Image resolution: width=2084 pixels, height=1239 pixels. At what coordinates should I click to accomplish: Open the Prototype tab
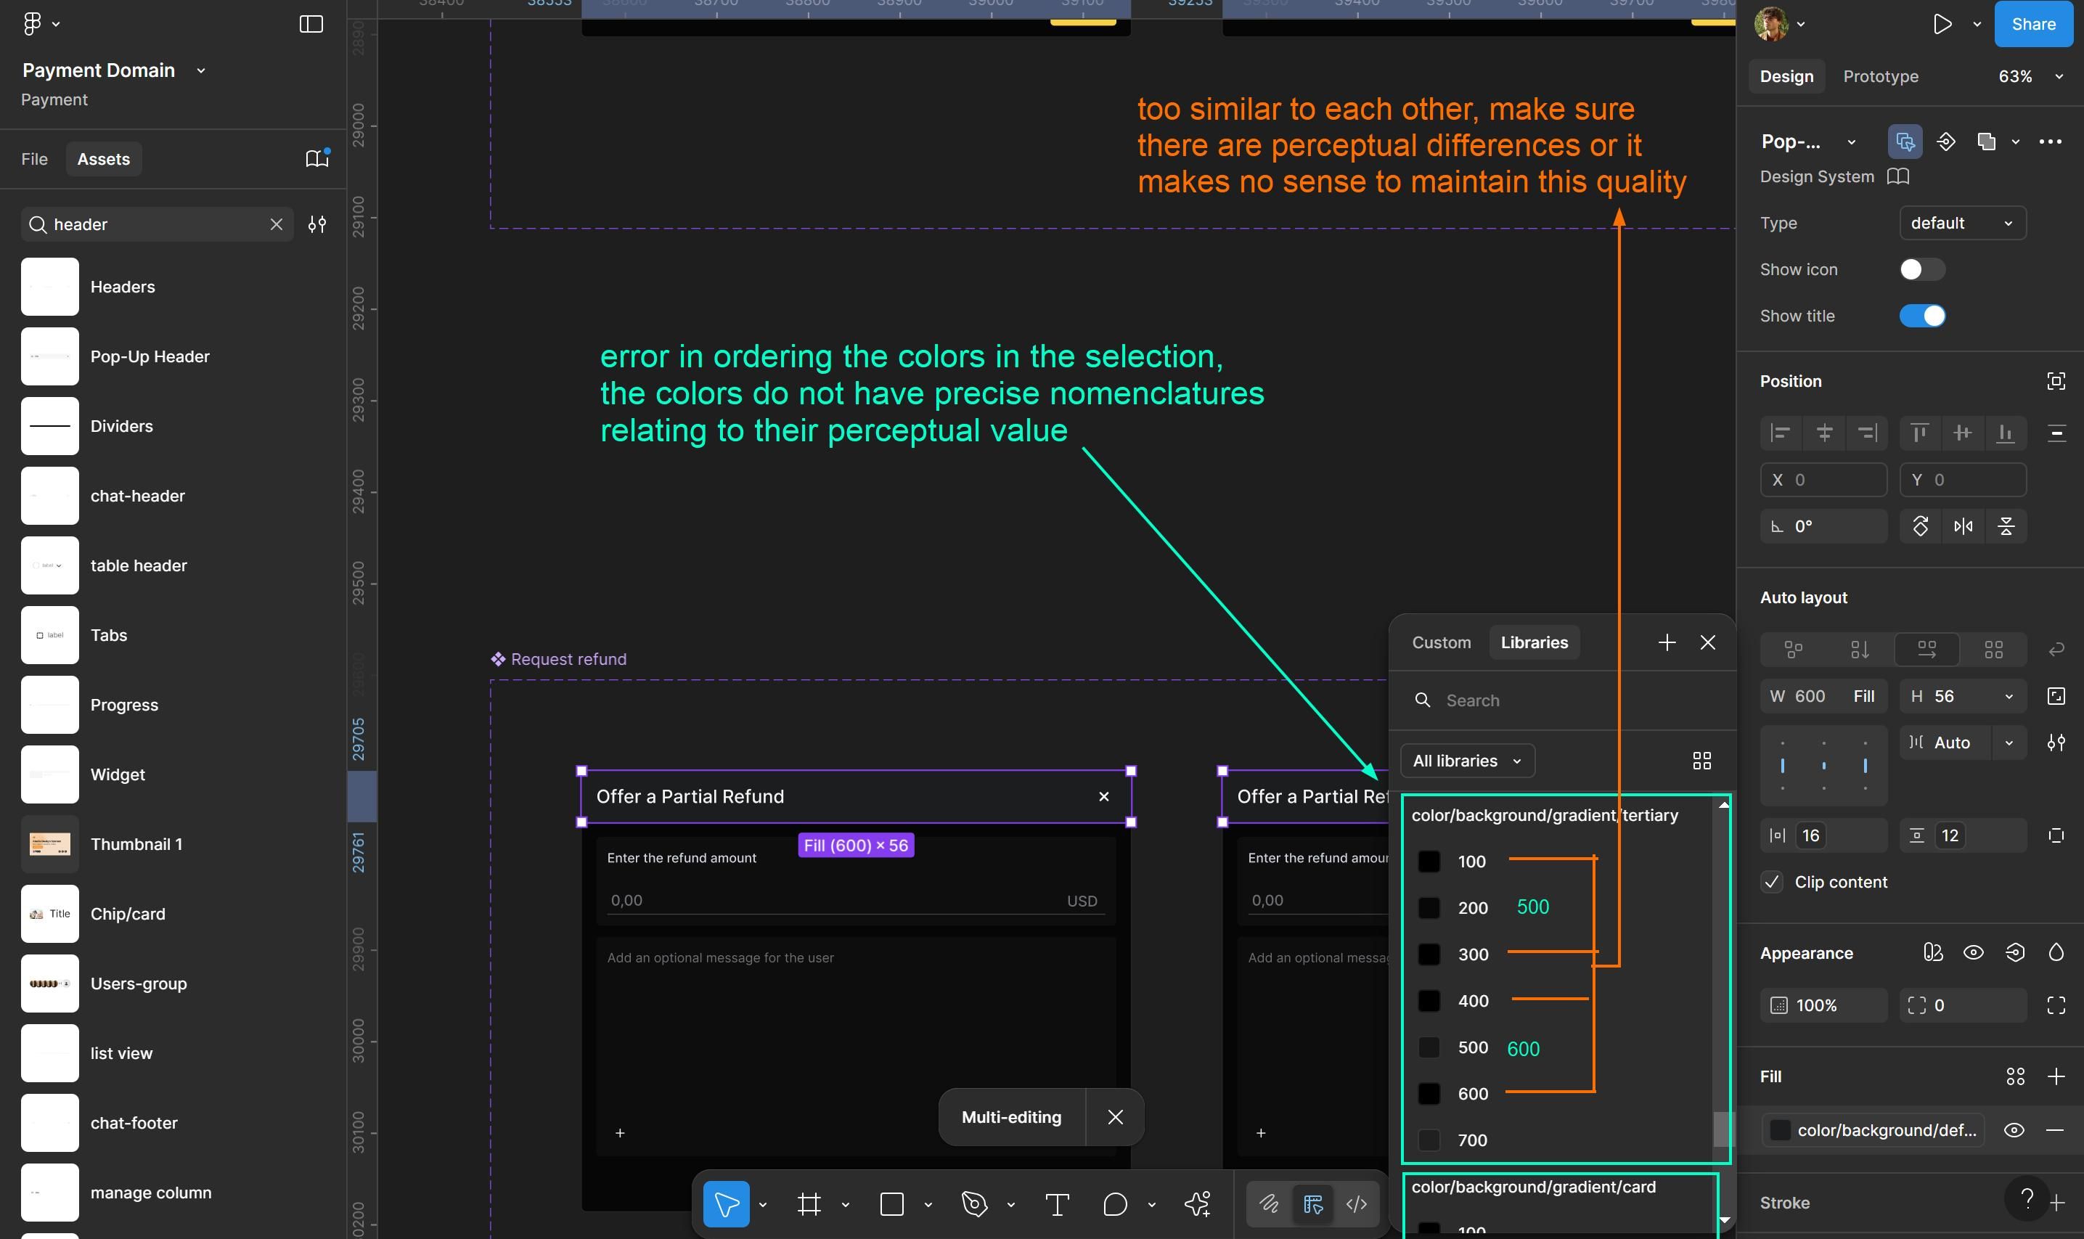[1880, 77]
